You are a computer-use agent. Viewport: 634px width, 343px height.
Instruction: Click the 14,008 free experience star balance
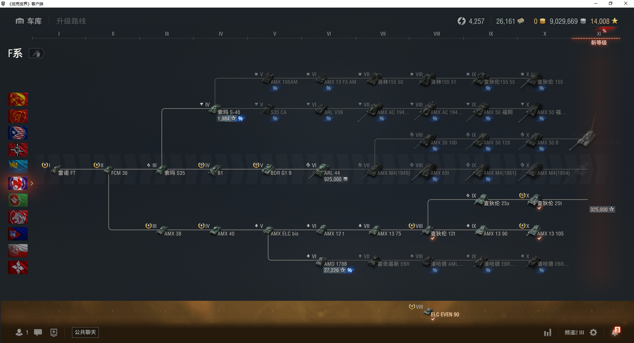tap(604, 21)
